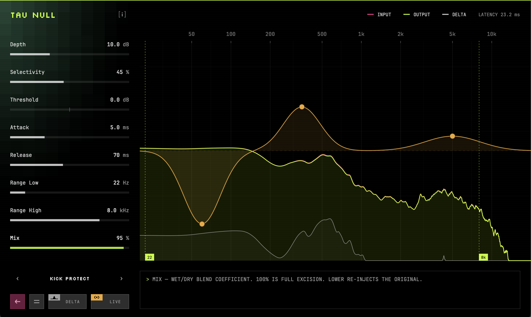Adjust the Range High slider
Image resolution: width=531 pixels, height=317 pixels.
[x=70, y=220]
